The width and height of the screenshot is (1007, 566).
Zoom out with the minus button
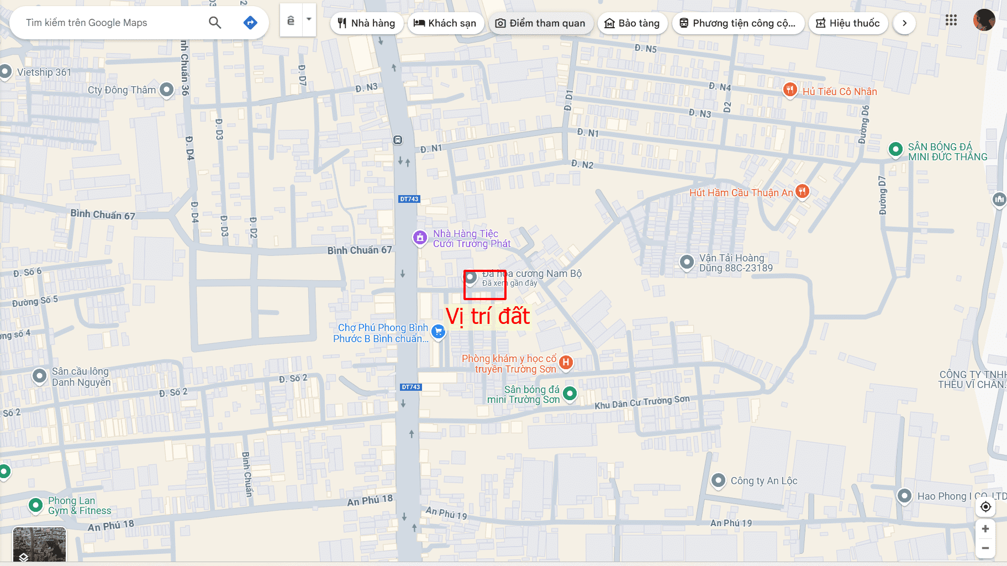(x=985, y=548)
